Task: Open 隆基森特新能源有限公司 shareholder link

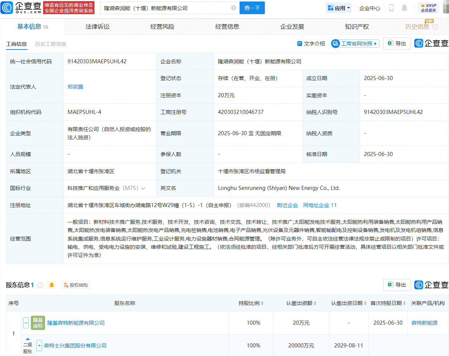Action: [x=76, y=323]
